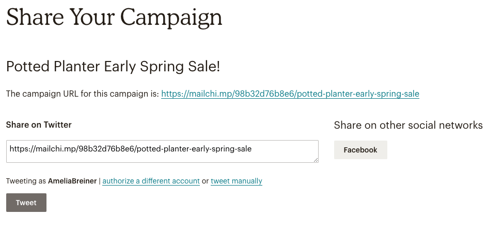Click "The campaign URL for this campaign is:" text
The height and width of the screenshot is (230, 503).
pos(82,94)
